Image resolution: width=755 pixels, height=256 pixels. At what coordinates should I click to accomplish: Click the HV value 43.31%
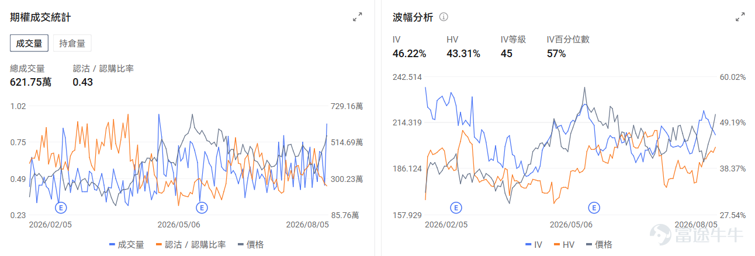tap(463, 54)
